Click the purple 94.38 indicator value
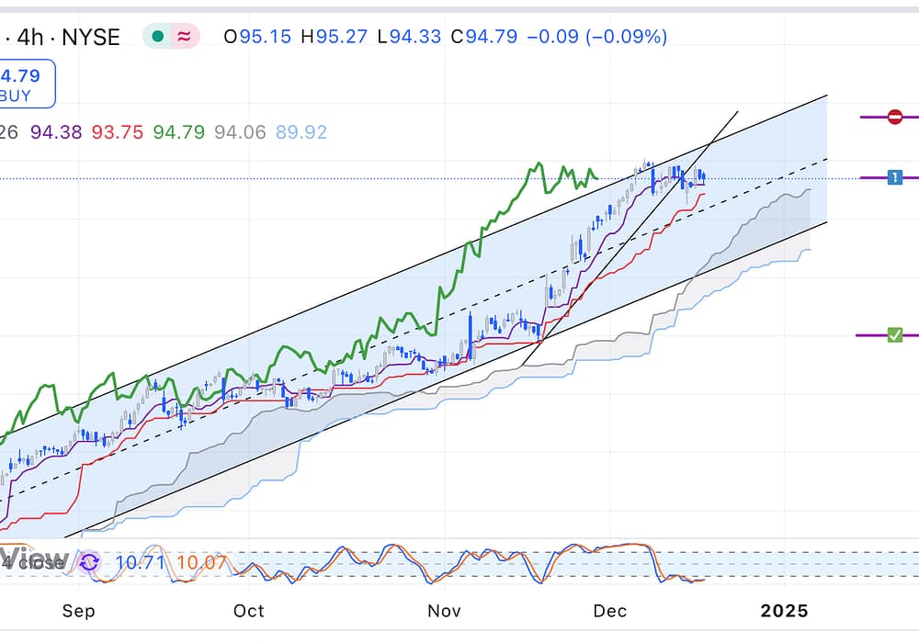Image resolution: width=919 pixels, height=643 pixels. [x=56, y=132]
